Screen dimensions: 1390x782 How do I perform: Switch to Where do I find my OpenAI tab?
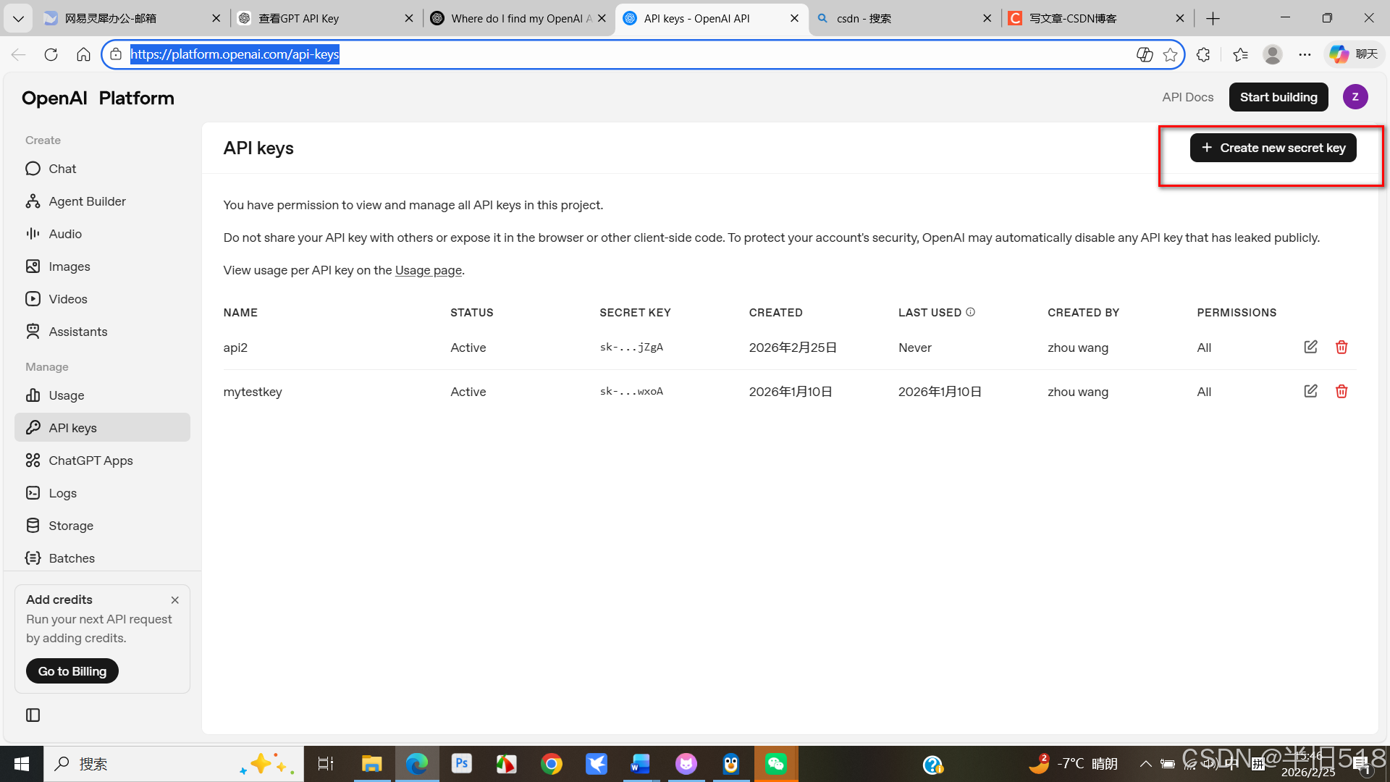[x=518, y=18]
